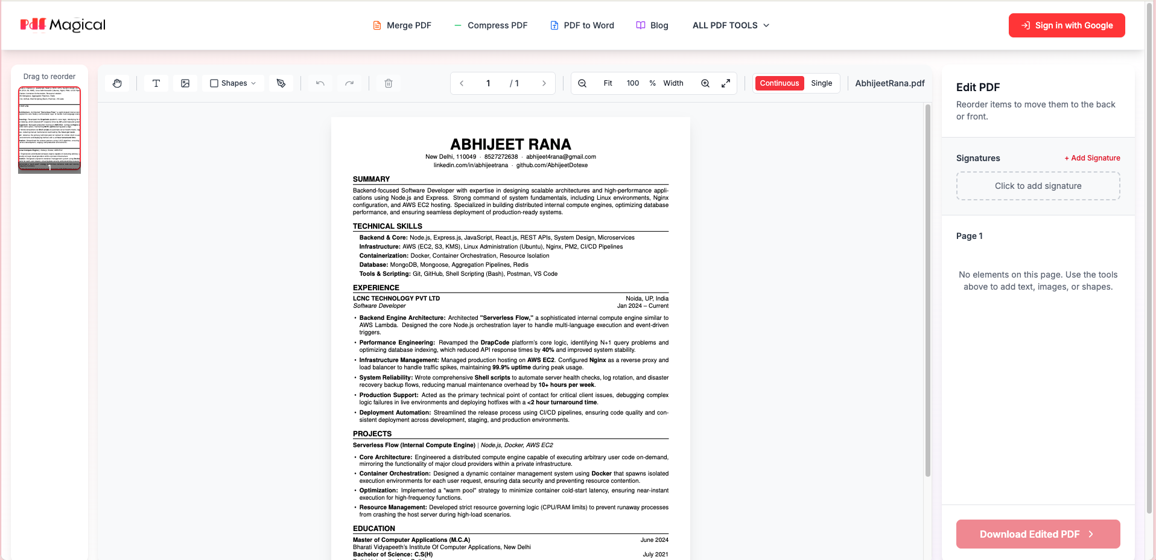Viewport: 1156px width, 560px height.
Task: Enter fullscreen with the expand arrows icon
Action: [726, 83]
